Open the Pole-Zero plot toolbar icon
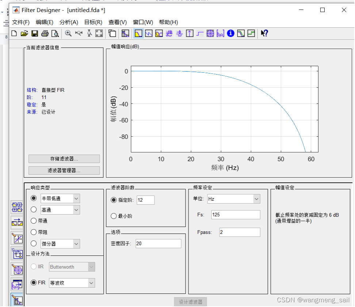Image resolution: width=355 pixels, height=307 pixels. pyautogui.click(x=210, y=34)
